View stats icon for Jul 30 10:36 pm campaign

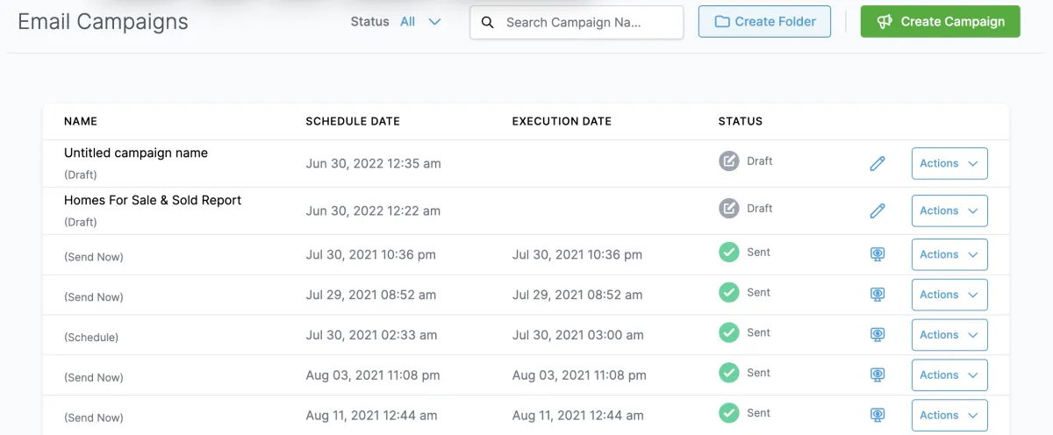(877, 254)
